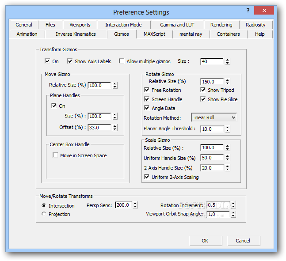Click the Cancel button
Image resolution: width=286 pixels, height=261 pixels.
(244, 241)
